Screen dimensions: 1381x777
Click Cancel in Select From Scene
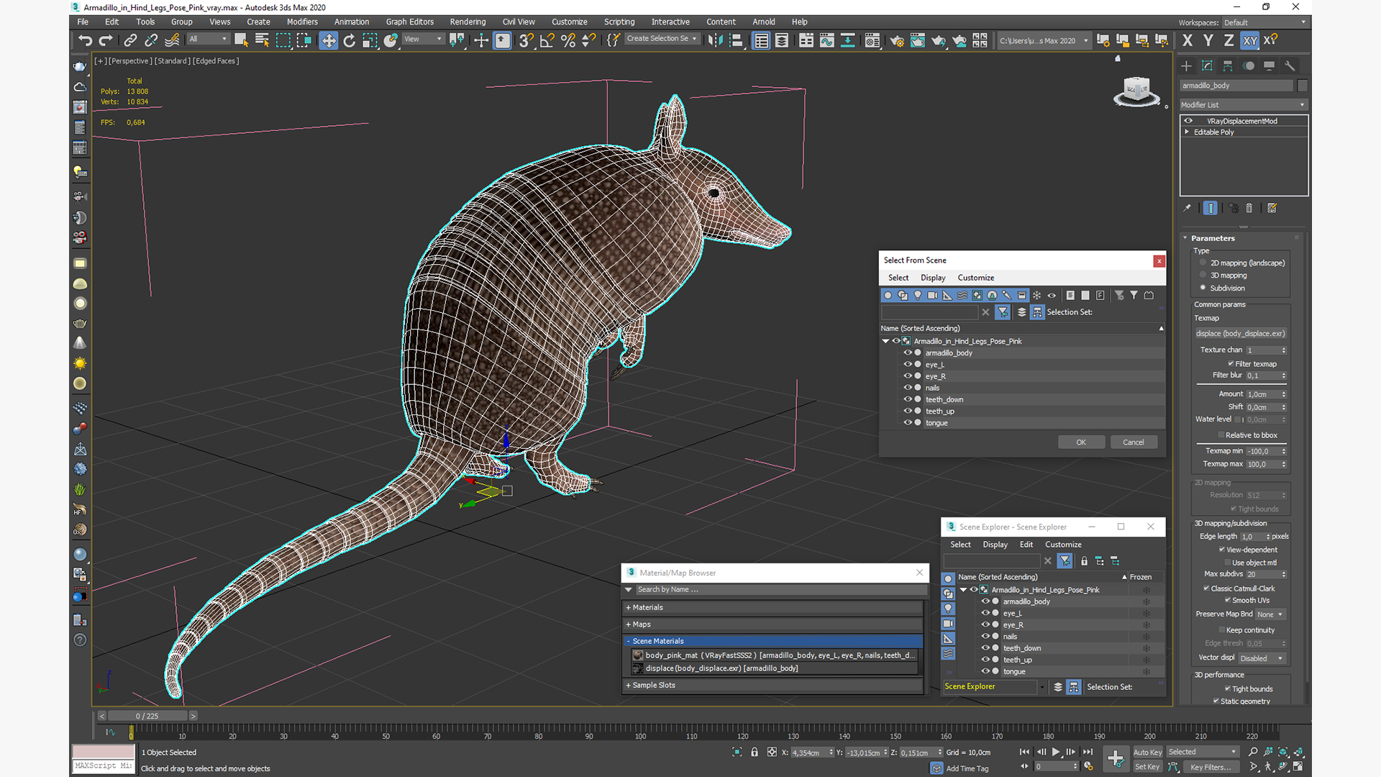coord(1134,442)
